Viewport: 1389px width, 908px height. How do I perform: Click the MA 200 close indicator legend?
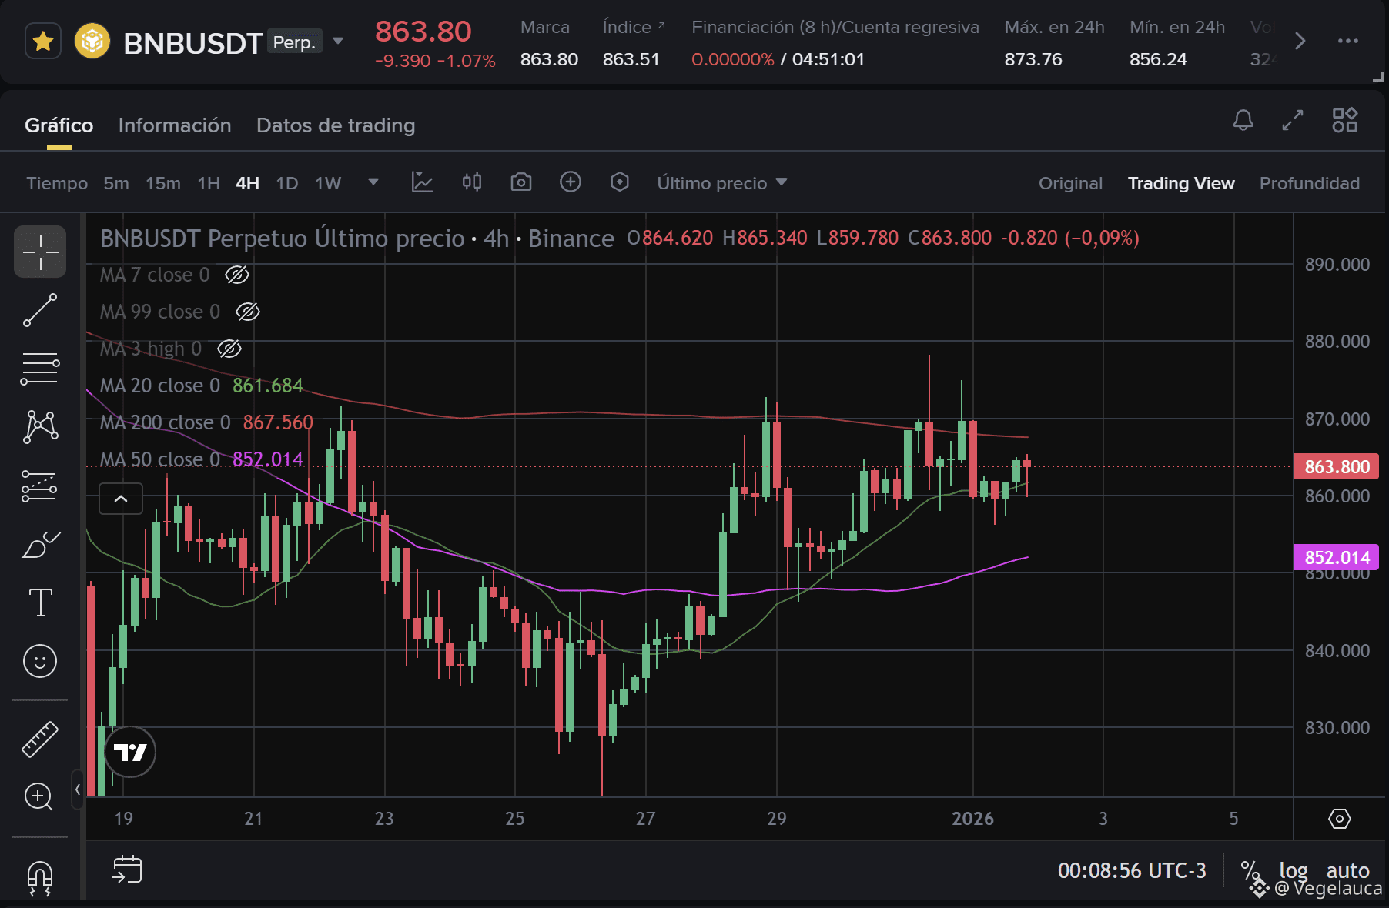click(166, 422)
